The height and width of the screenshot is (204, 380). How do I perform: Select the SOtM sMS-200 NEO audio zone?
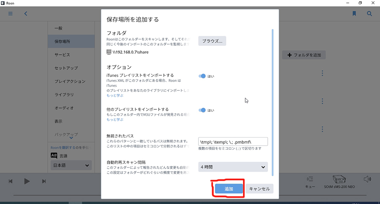click(x=339, y=181)
